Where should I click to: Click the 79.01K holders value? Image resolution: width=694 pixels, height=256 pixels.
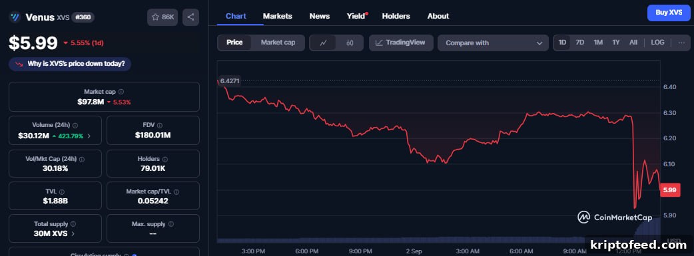click(153, 168)
